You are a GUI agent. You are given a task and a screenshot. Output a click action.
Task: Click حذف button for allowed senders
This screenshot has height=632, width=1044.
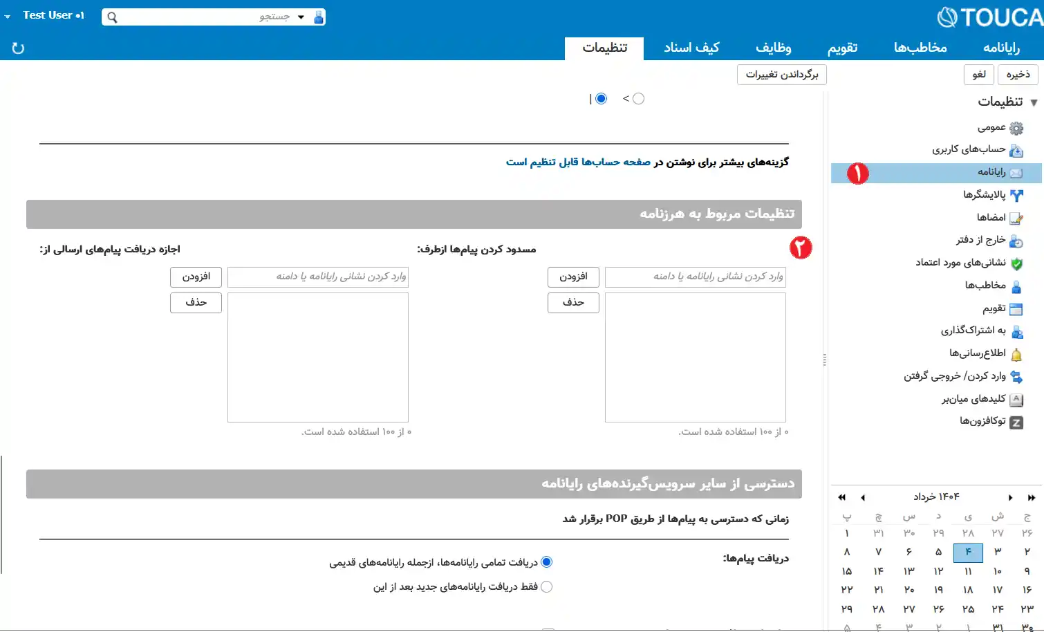pos(196,303)
